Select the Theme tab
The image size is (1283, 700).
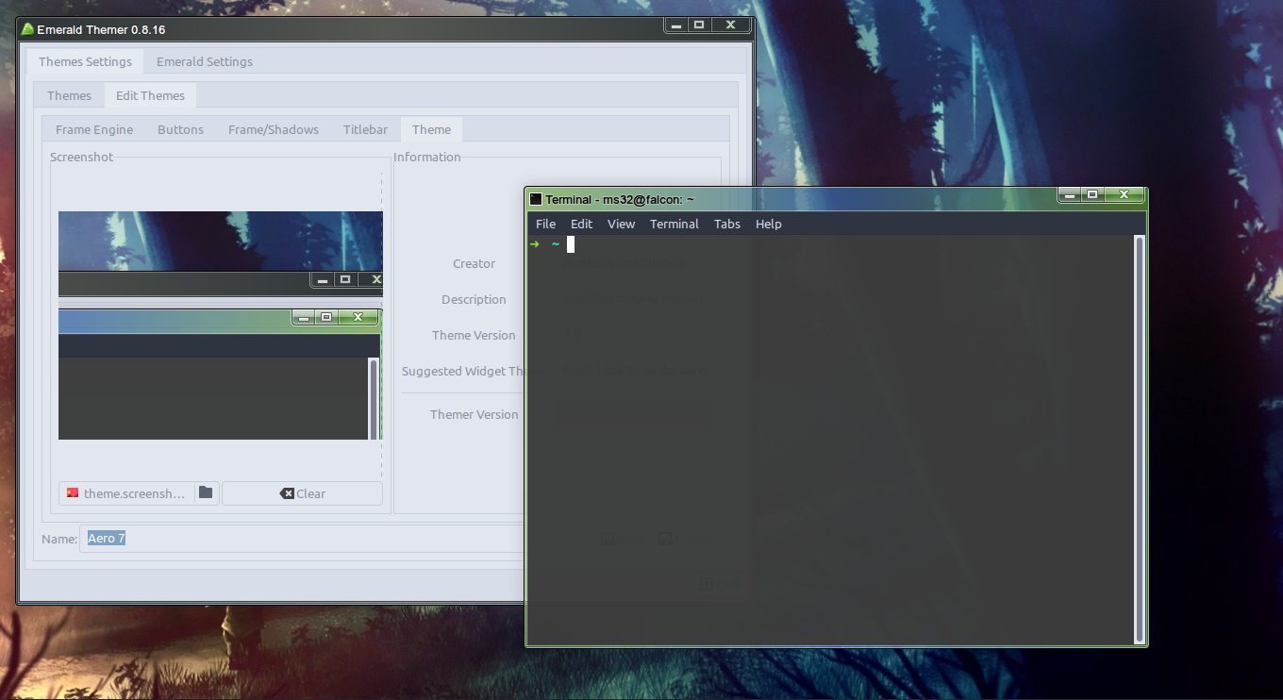tap(431, 129)
